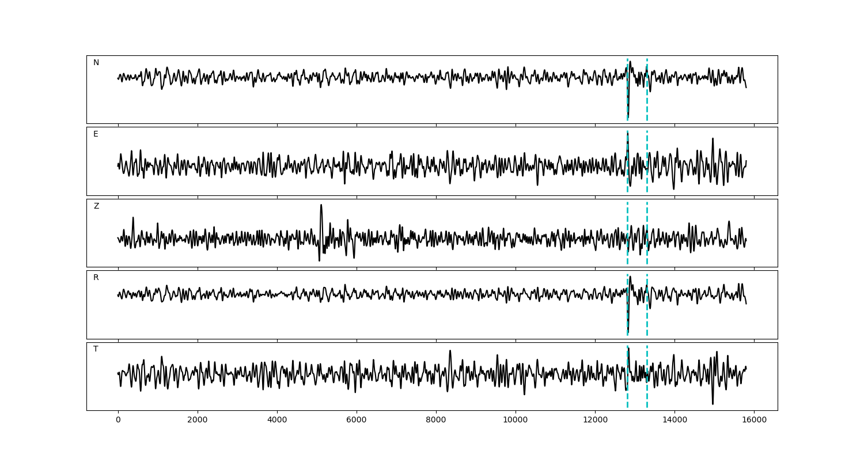Click the x-axis tick label 8000
864x461 pixels.
(x=436, y=420)
